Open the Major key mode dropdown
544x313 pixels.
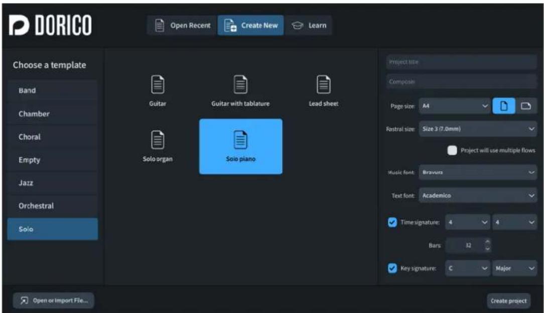click(514, 268)
